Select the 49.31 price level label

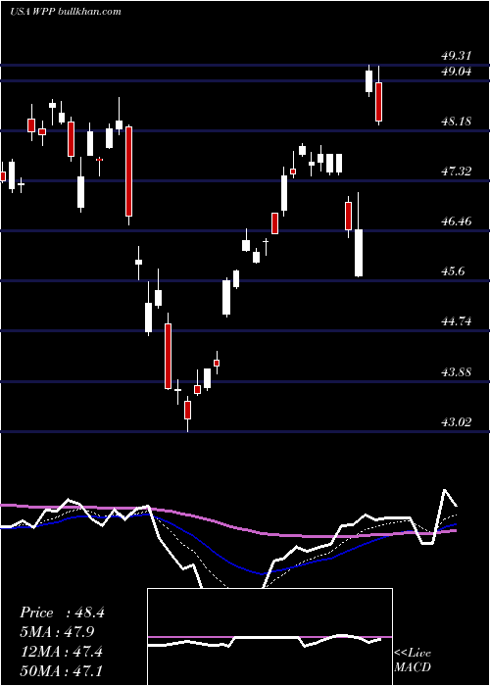tap(457, 56)
